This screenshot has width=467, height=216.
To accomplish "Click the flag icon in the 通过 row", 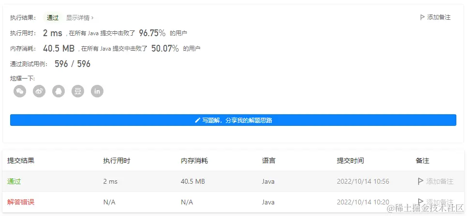I will click(x=421, y=181).
